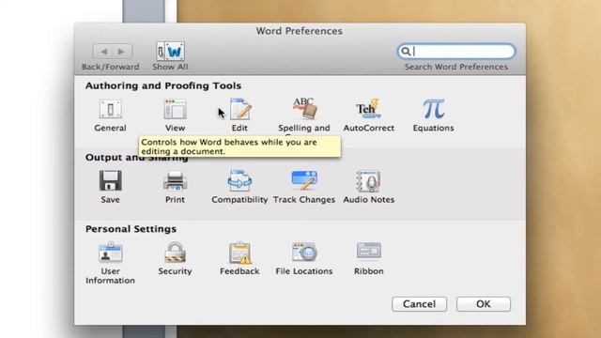Confirm preferences with OK
Screen dimensions: 601x338
[x=484, y=304]
